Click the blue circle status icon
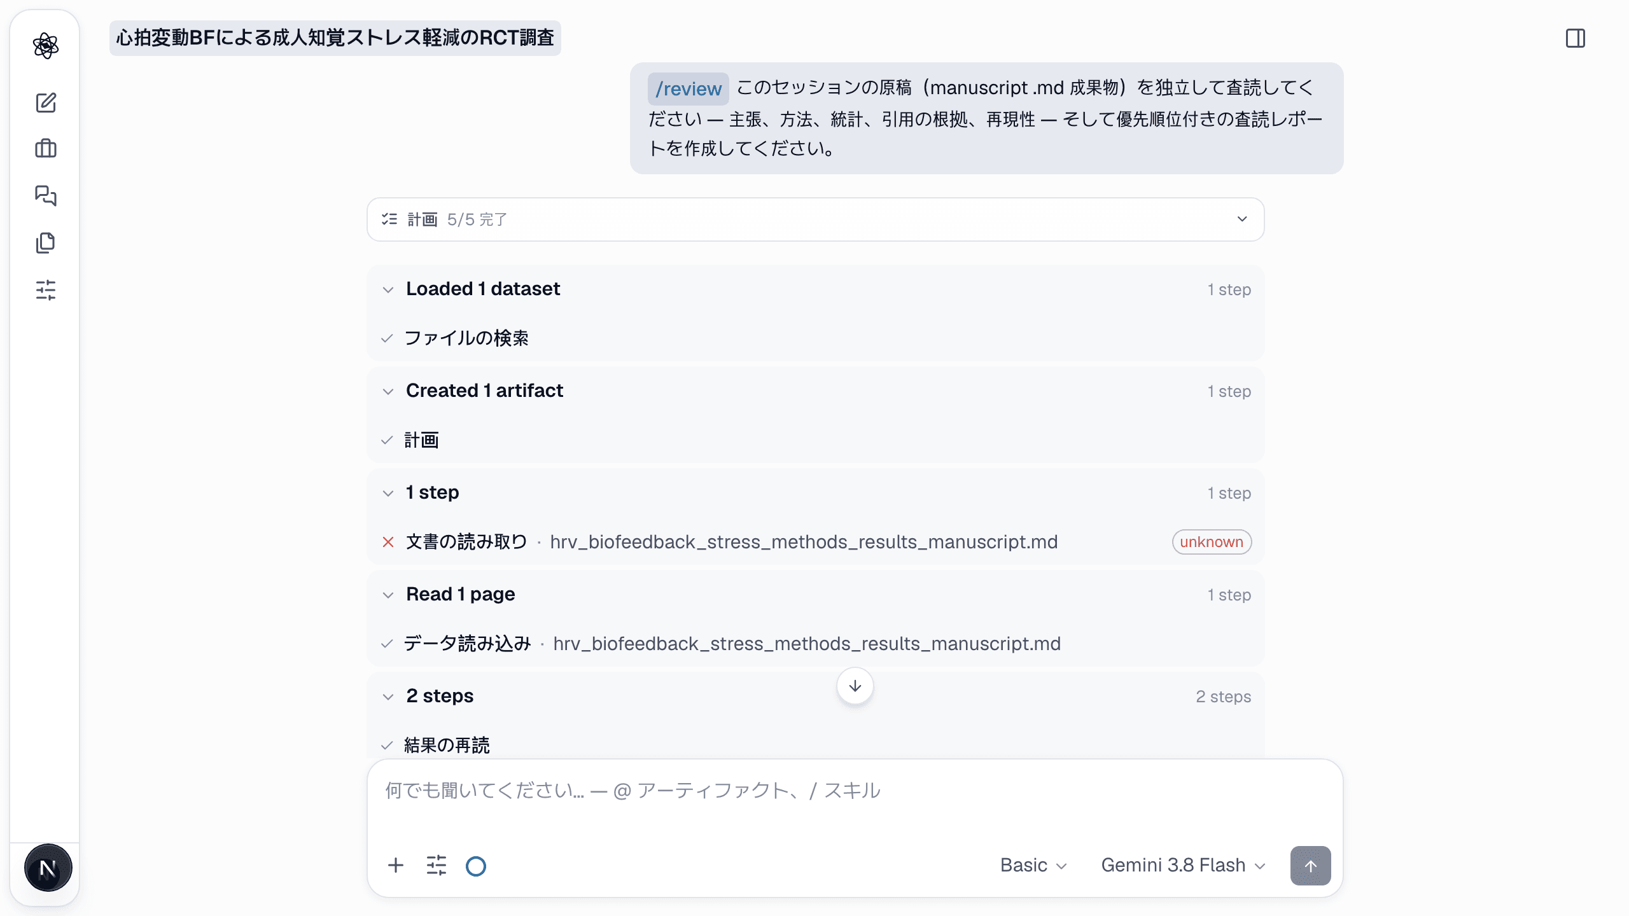The height and width of the screenshot is (916, 1629). point(476,866)
